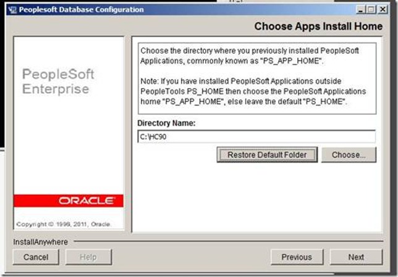Focus the Directory Name input field

[x=256, y=136]
